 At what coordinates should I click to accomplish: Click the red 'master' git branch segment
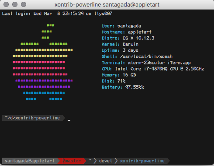pyautogui.click(x=72, y=161)
